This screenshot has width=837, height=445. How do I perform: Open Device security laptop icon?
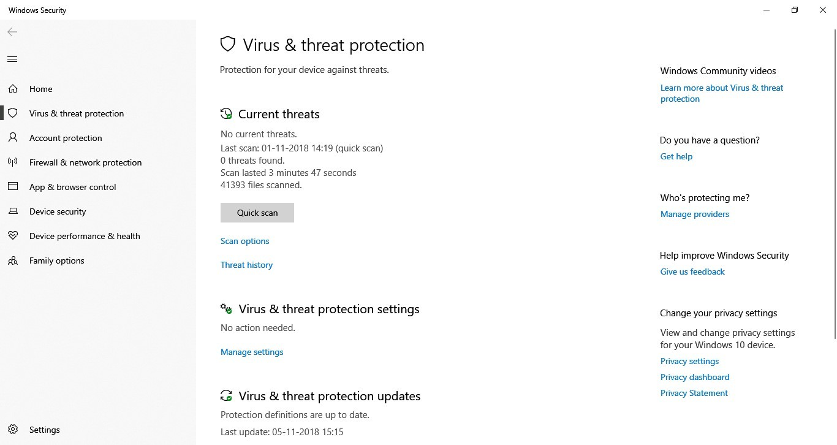[13, 211]
